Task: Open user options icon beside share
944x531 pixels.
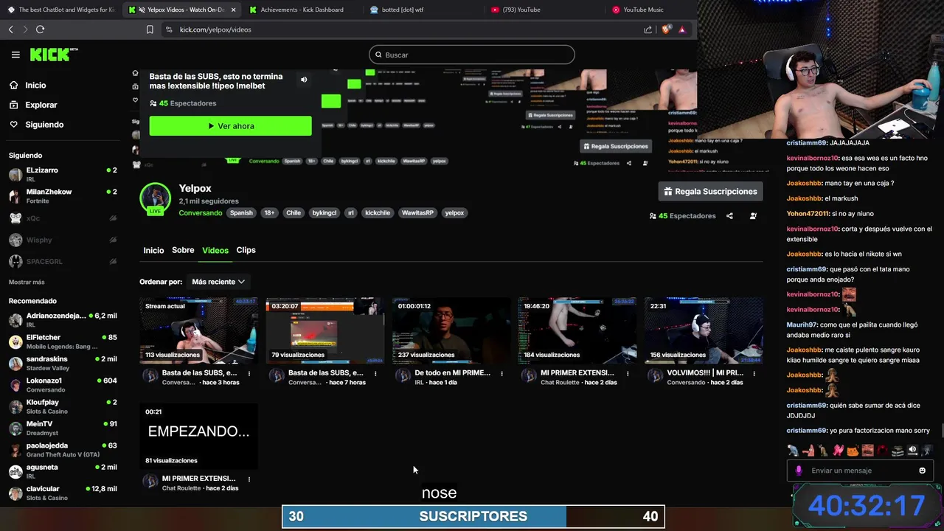Action: [753, 216]
